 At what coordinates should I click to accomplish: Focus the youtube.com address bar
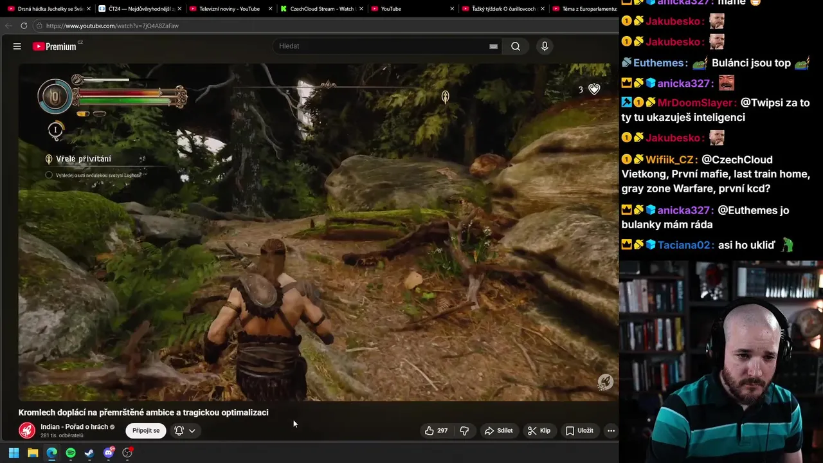tap(321, 26)
